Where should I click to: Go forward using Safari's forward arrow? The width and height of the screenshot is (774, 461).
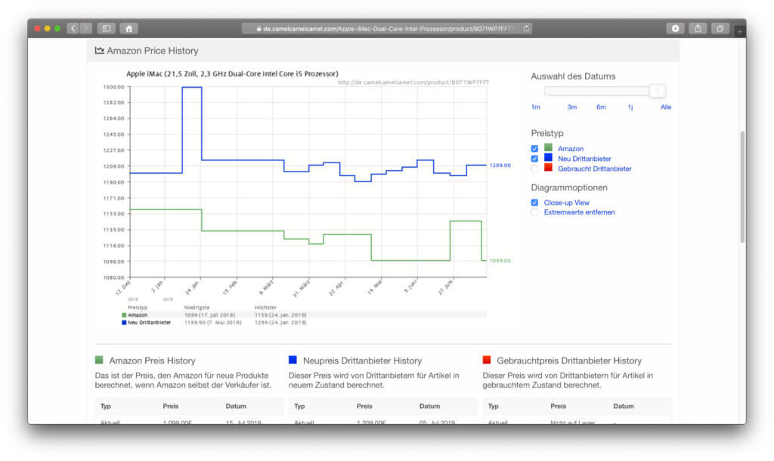[x=86, y=28]
